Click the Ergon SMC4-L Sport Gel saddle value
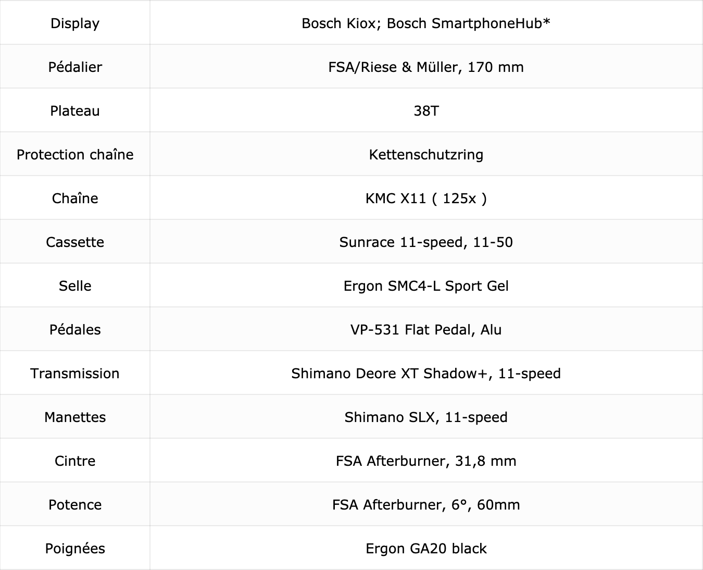 pyautogui.click(x=426, y=286)
